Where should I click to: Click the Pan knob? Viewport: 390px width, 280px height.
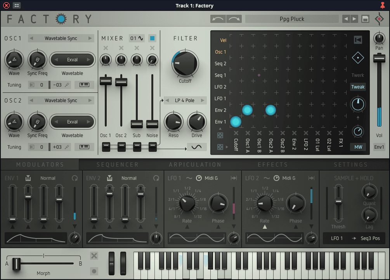379,38
